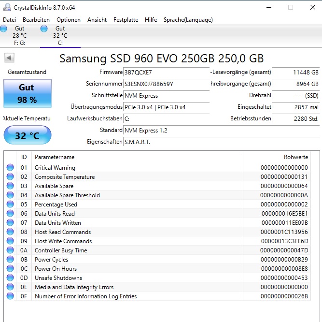Screen dimensions: 322x322
Task: Click the status orb for Power Cycles
Action: point(10,259)
